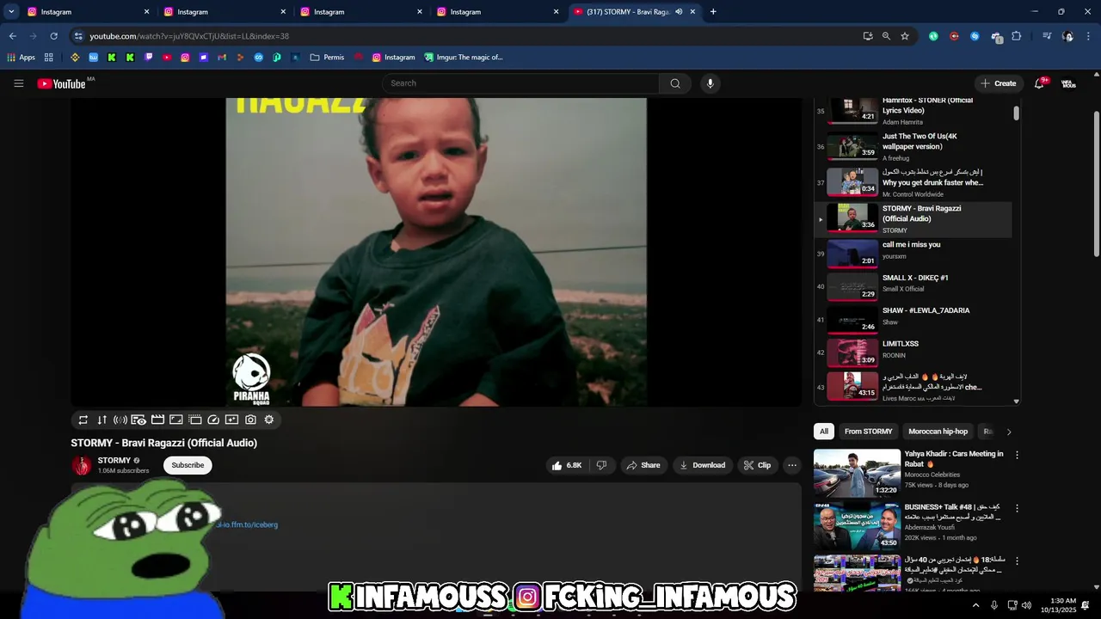
Task: Select the All filter chip
Action: click(824, 432)
